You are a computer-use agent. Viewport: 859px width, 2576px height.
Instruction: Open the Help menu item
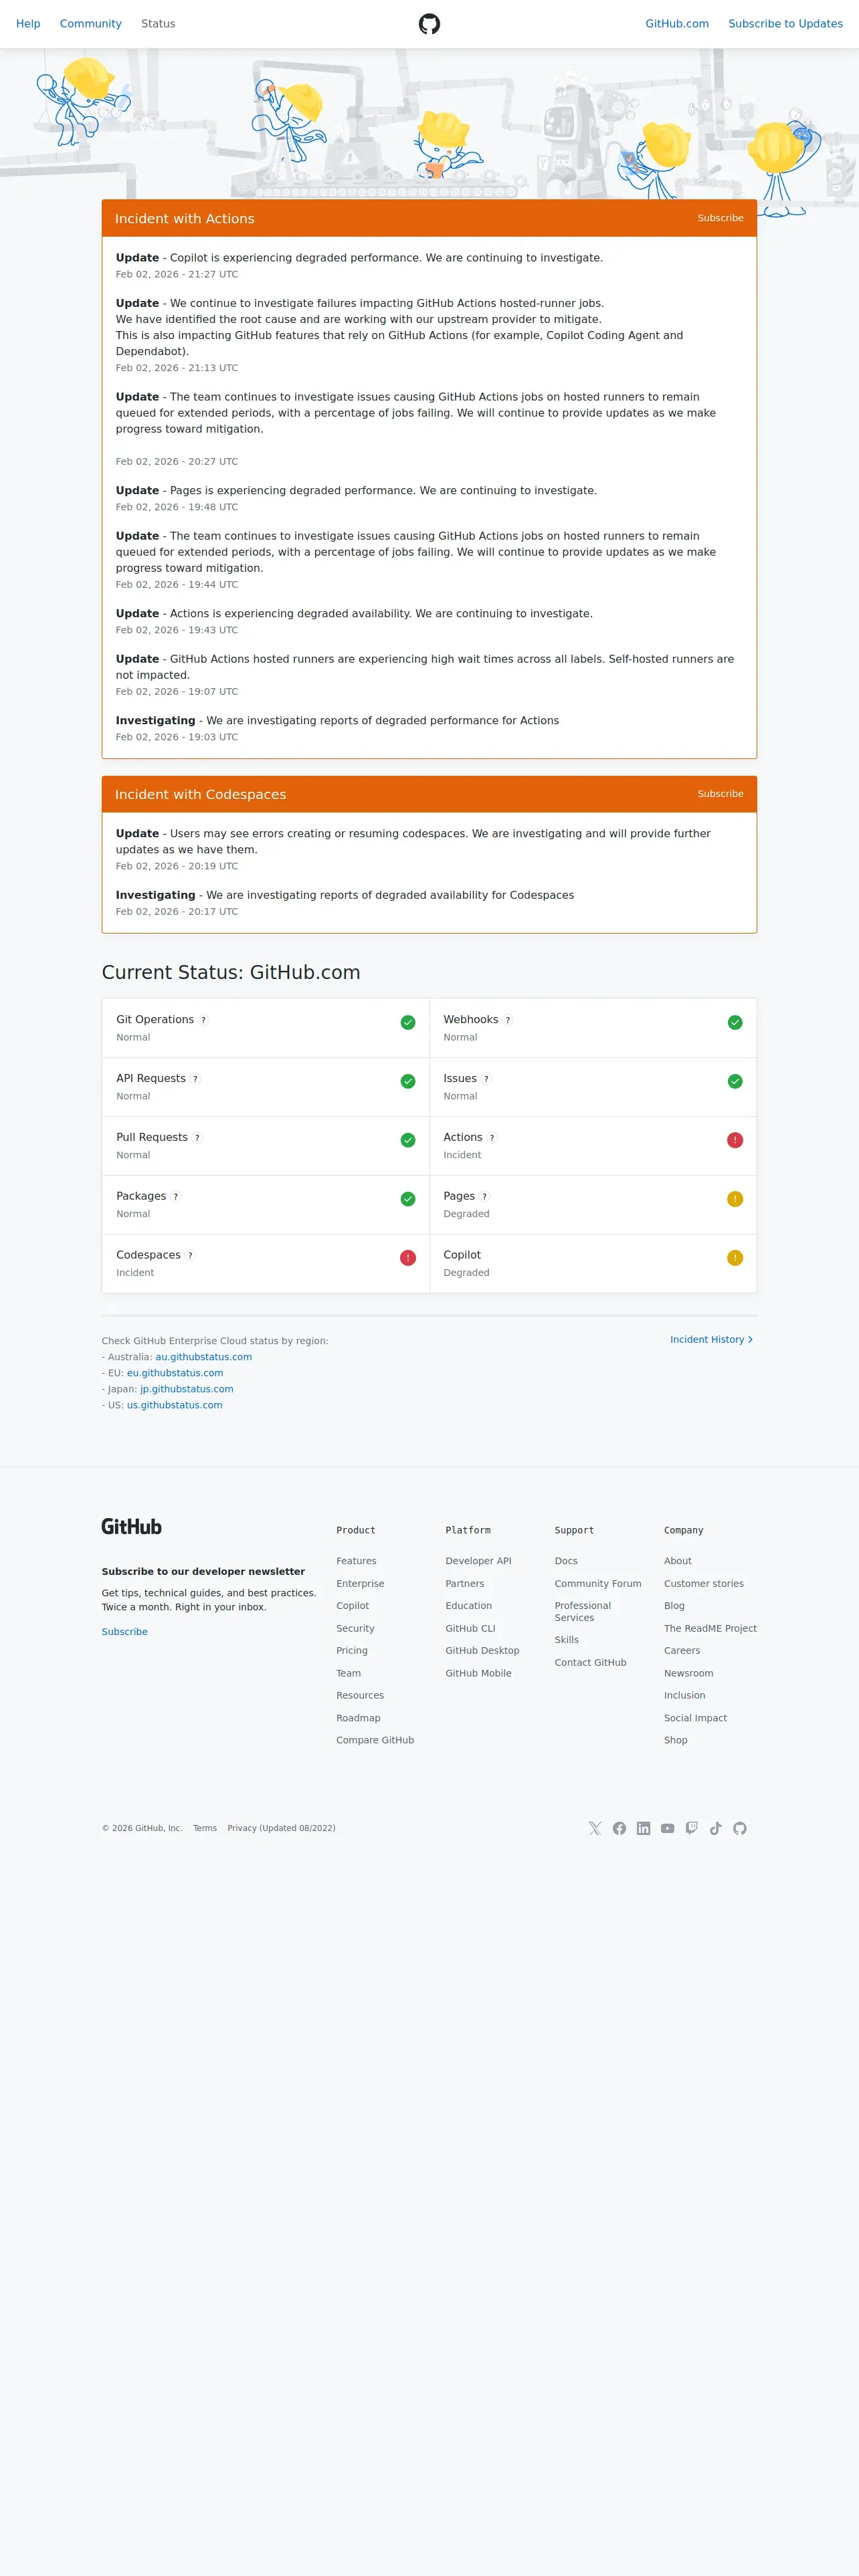28,24
